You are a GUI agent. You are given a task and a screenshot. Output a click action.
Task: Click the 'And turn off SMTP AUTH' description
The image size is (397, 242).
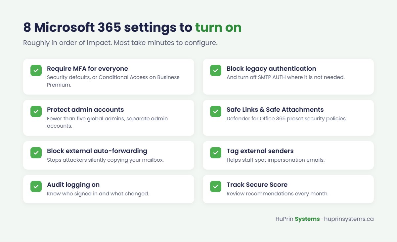(286, 77)
